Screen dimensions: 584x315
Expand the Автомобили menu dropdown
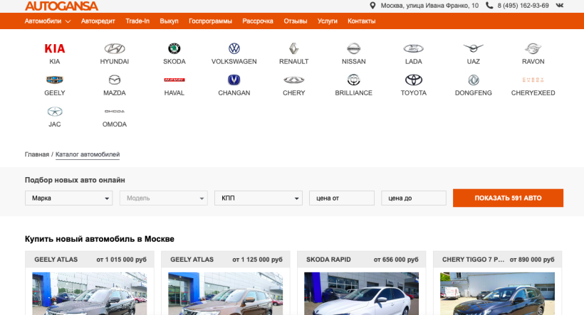(x=47, y=21)
